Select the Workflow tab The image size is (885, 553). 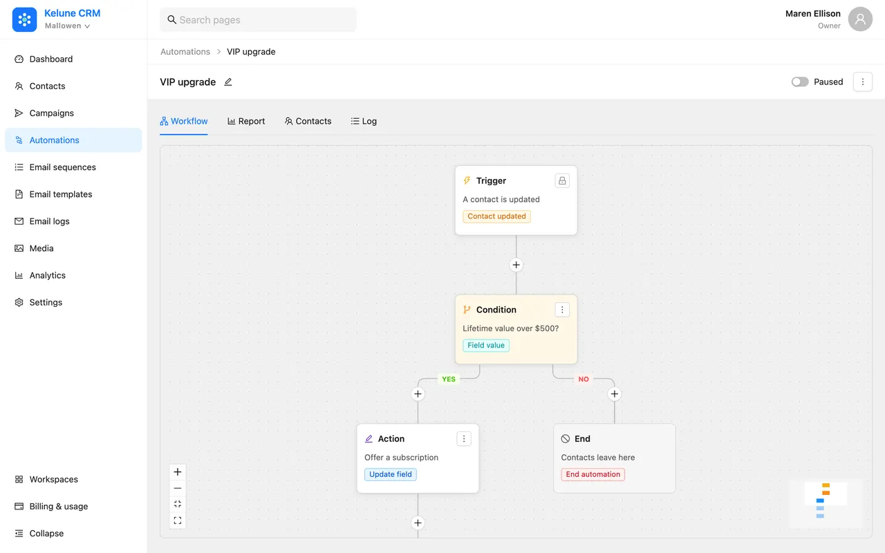184,121
